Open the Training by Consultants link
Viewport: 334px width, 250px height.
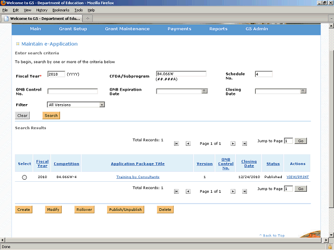[138, 177]
